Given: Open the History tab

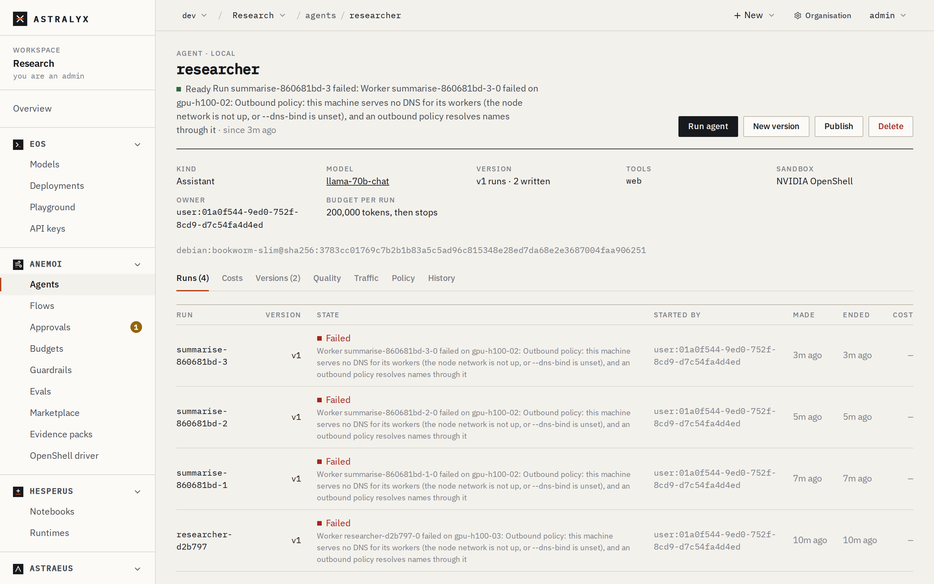Looking at the screenshot, I should click(x=441, y=278).
